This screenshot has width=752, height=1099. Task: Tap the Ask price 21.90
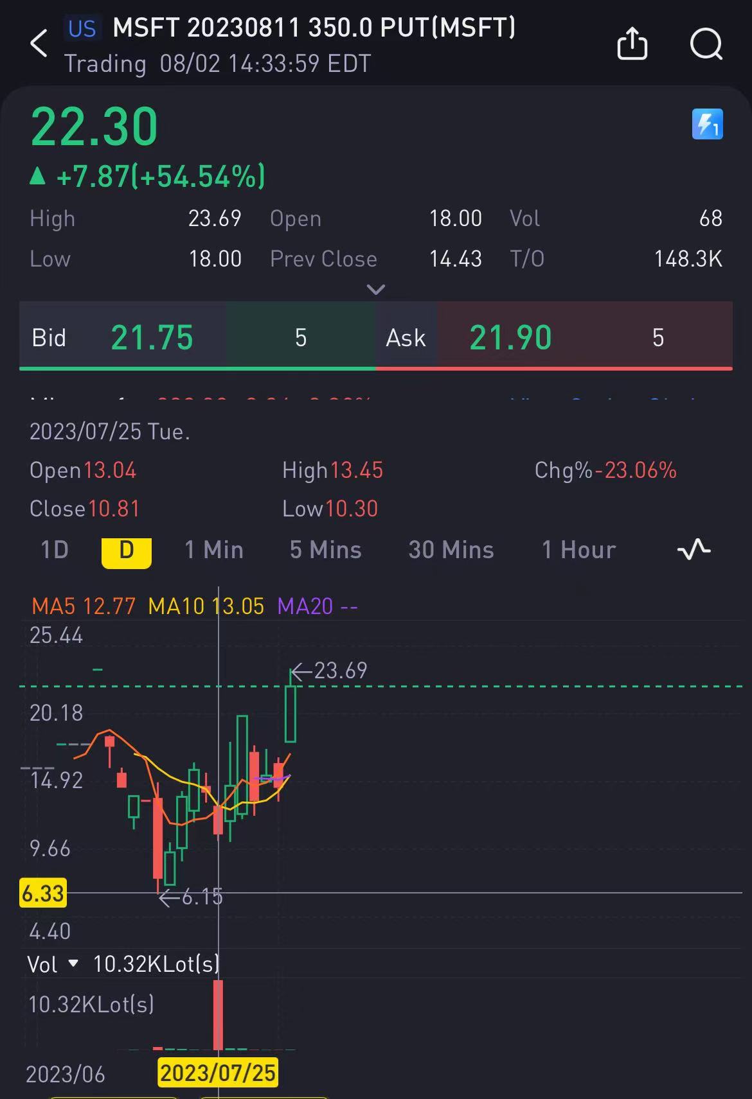pos(511,337)
